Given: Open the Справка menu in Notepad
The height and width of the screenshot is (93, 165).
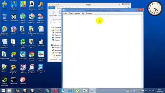Looking at the screenshot, I should tap(89, 13).
